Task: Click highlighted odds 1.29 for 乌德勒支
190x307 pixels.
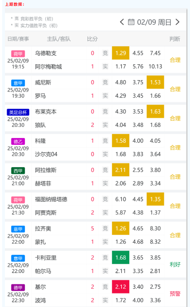Action: coord(121,53)
